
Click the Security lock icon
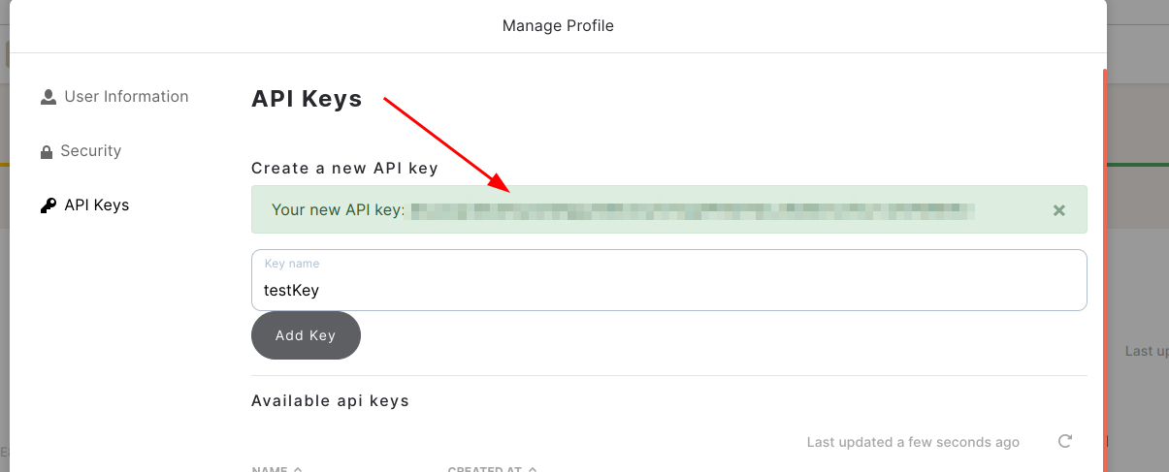[x=47, y=152]
